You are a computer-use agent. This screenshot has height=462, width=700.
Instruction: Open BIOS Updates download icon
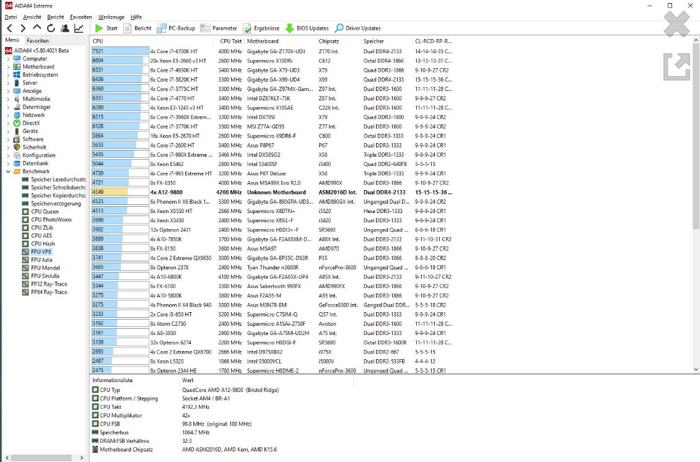(290, 28)
